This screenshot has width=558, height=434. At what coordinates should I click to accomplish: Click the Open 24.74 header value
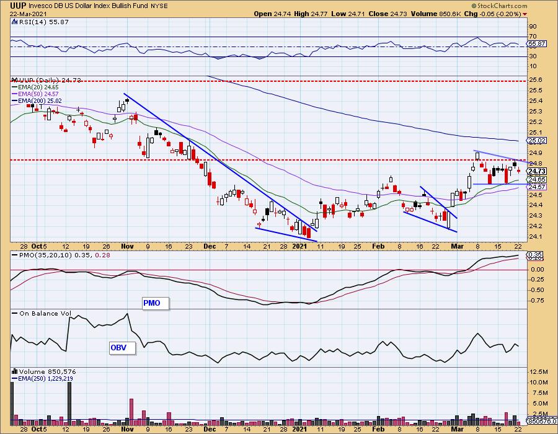point(272,14)
